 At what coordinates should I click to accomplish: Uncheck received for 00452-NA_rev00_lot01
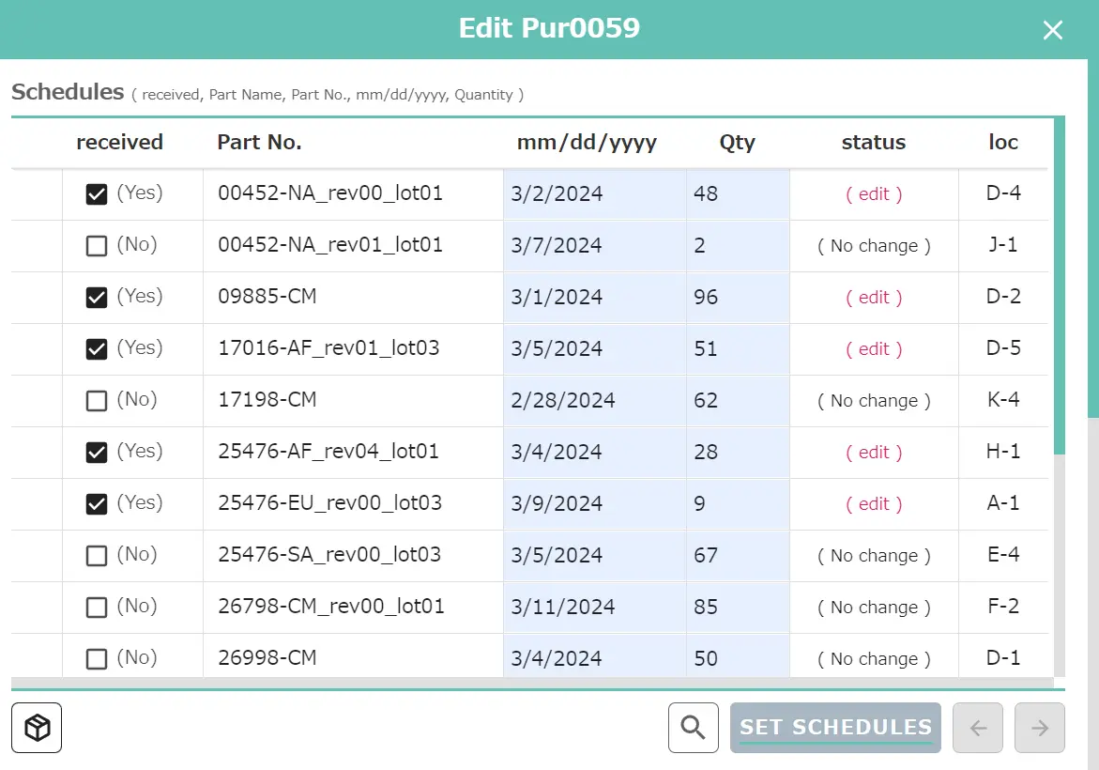[96, 194]
